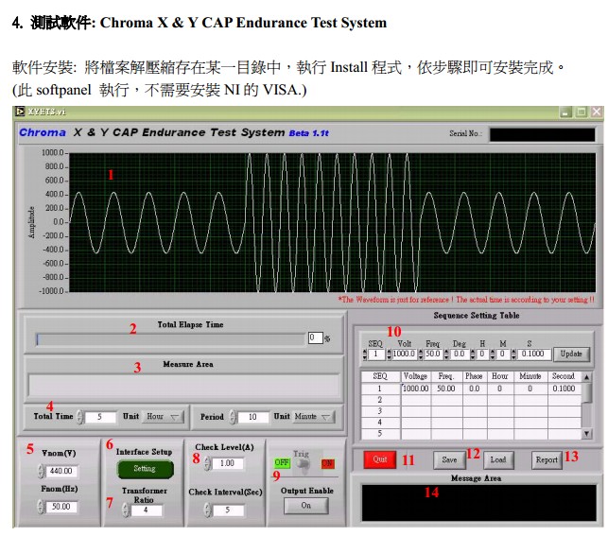Click the H hours input field

tap(482, 354)
